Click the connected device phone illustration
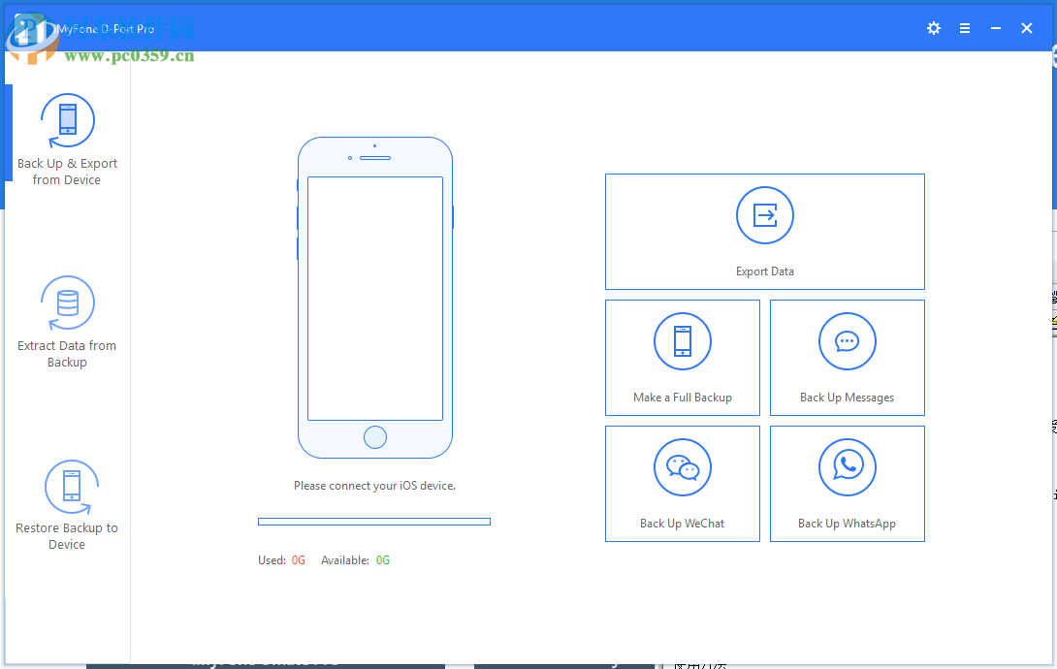 (x=374, y=298)
